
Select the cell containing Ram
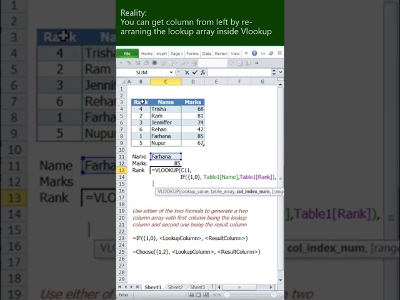coord(166,116)
